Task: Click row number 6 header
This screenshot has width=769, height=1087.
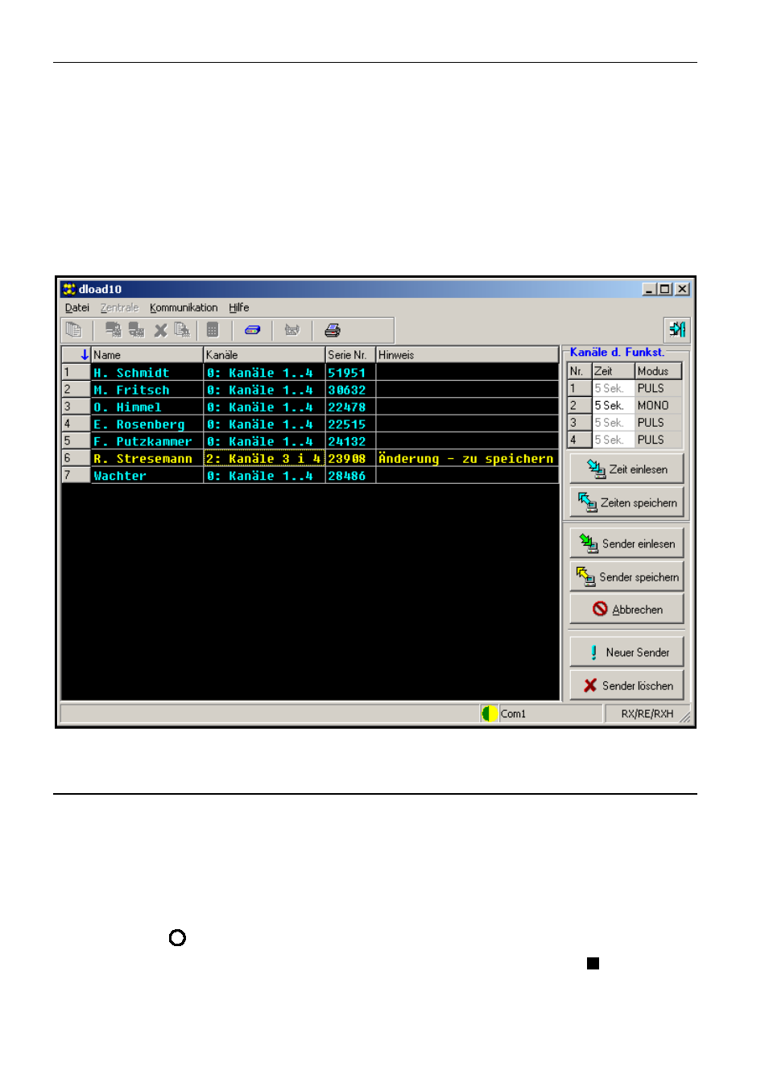Action: (x=76, y=458)
